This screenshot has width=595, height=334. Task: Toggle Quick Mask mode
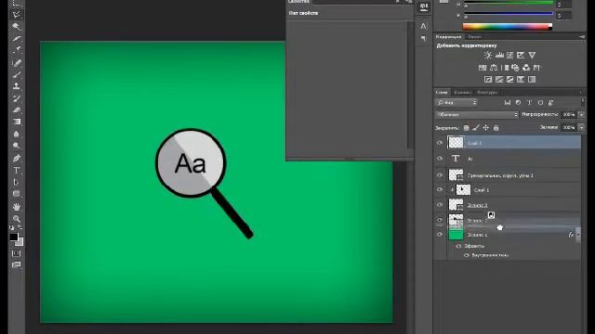16,253
